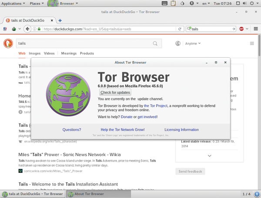Follow the Licensing Information link
Viewport: 261px width, 198px height.
coord(181,129)
